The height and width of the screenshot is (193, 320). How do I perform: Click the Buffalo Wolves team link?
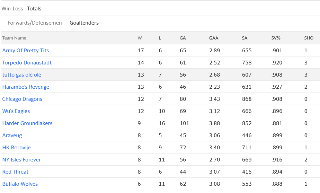click(x=20, y=184)
